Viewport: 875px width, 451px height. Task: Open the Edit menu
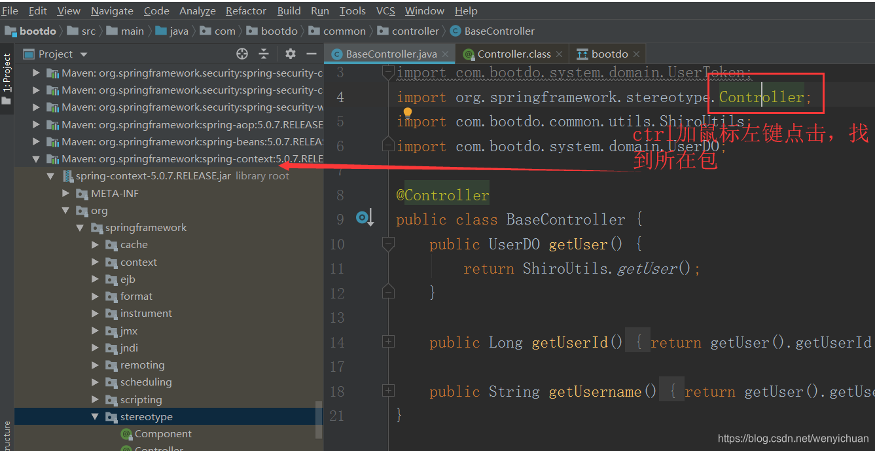(38, 11)
